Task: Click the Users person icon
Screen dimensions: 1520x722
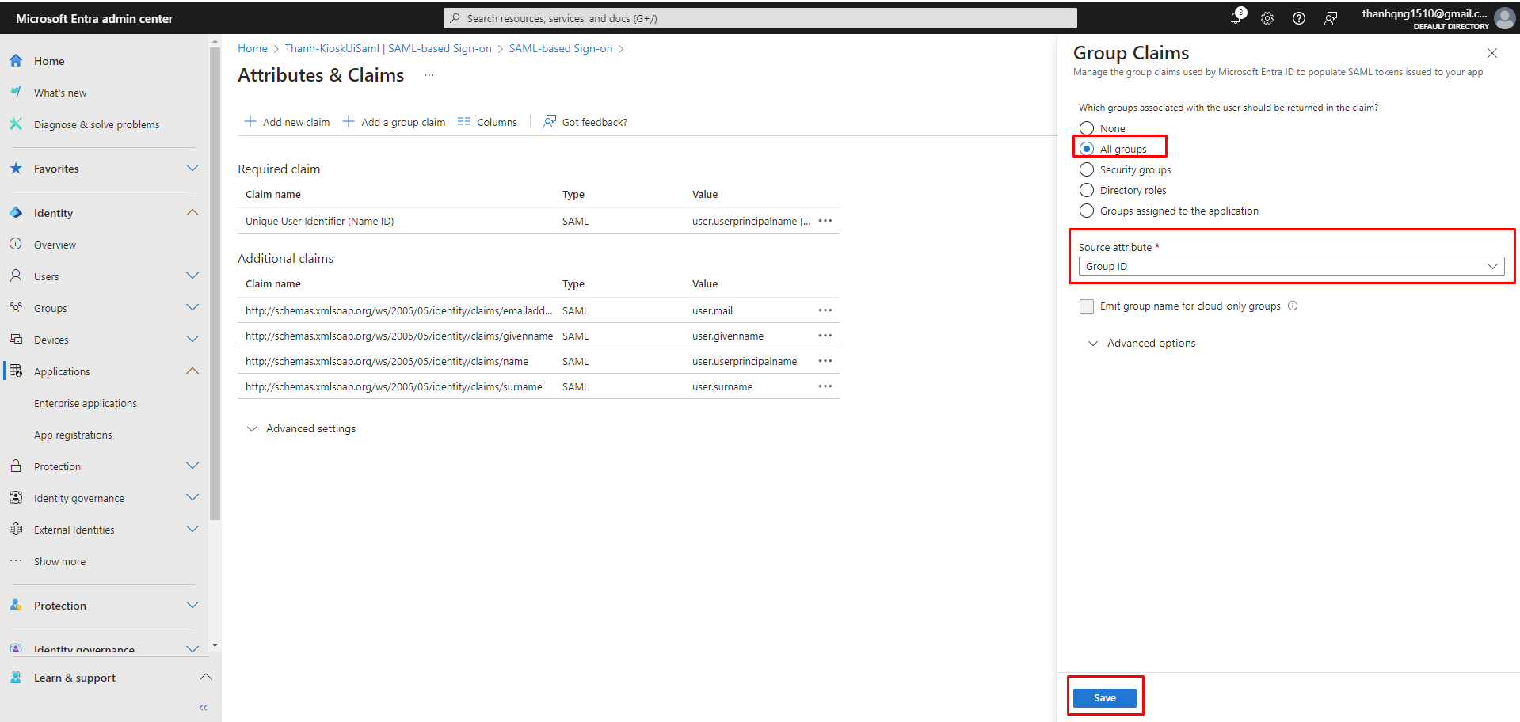Action: click(16, 276)
